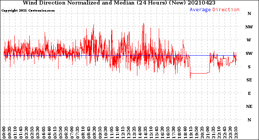Click the 07:35 time label

pos(77,133)
